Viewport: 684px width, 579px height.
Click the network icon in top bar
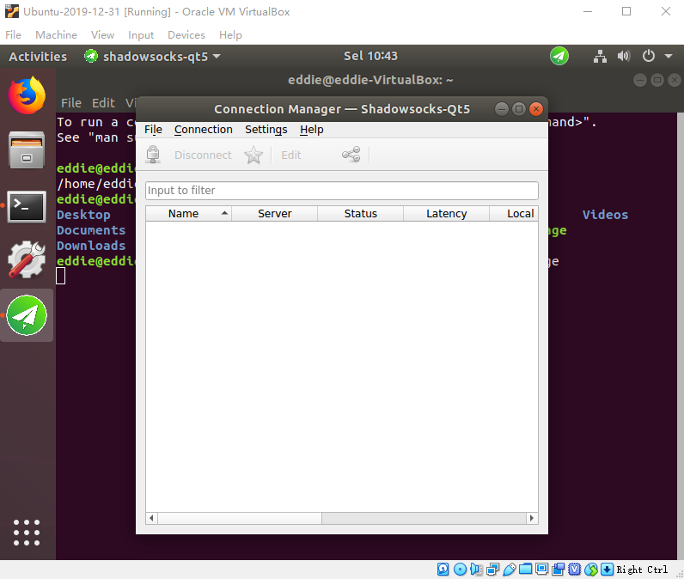click(601, 56)
